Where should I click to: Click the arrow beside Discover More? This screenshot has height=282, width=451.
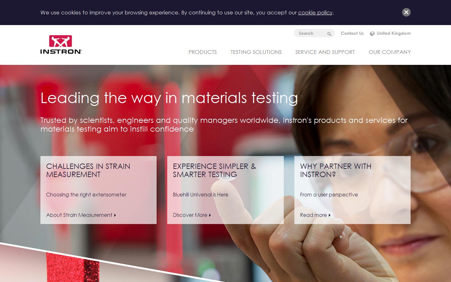click(x=210, y=215)
